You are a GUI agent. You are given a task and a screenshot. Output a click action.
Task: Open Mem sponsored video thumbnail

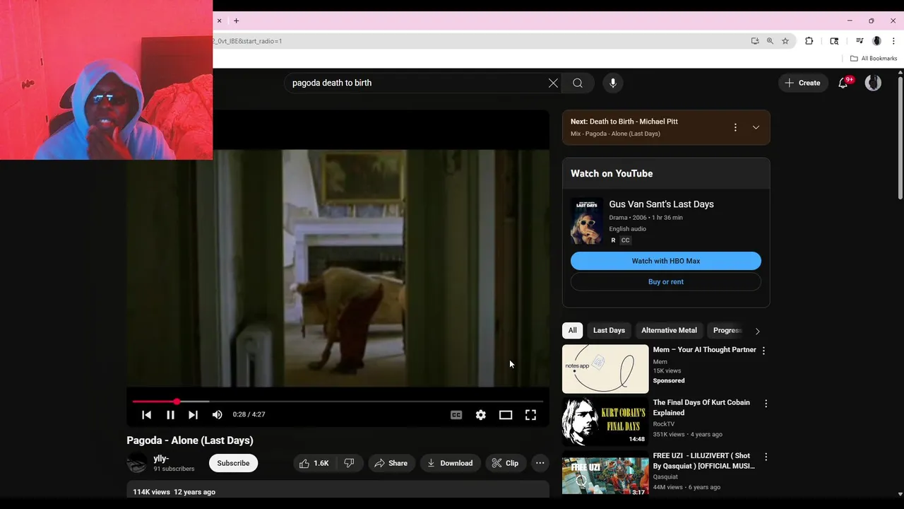coord(605,369)
